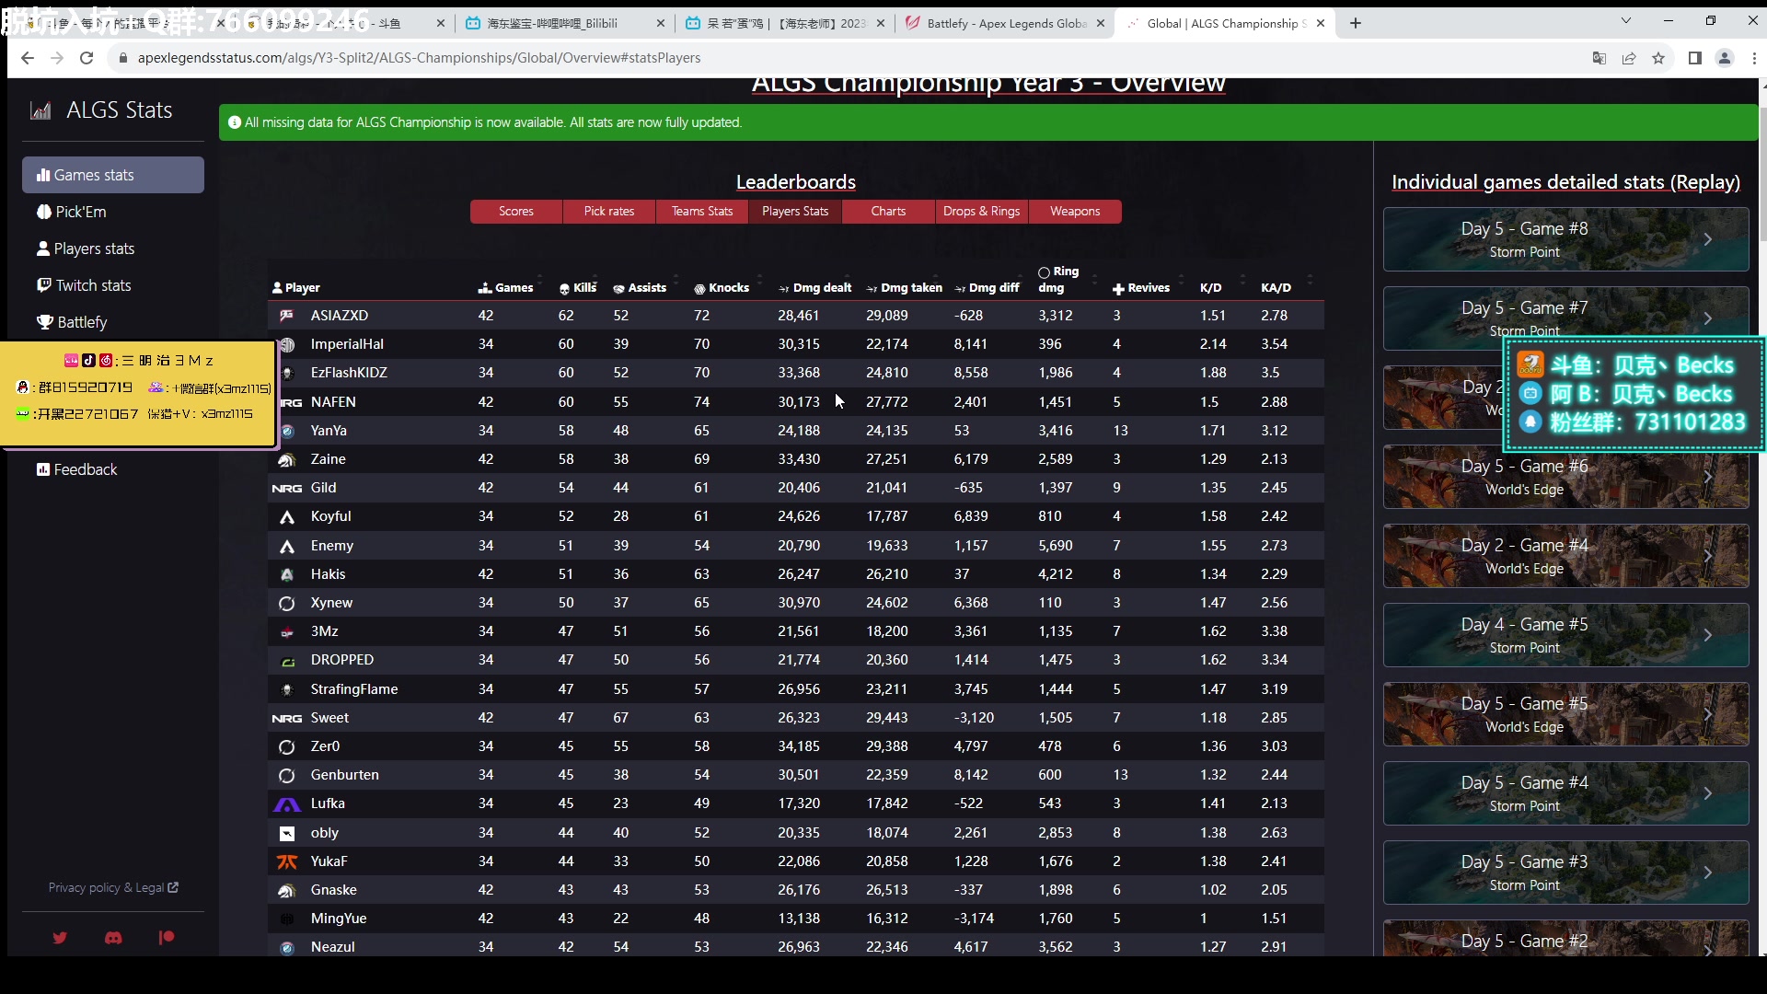The width and height of the screenshot is (1767, 994).
Task: Go forward in browser history
Action: (x=57, y=58)
